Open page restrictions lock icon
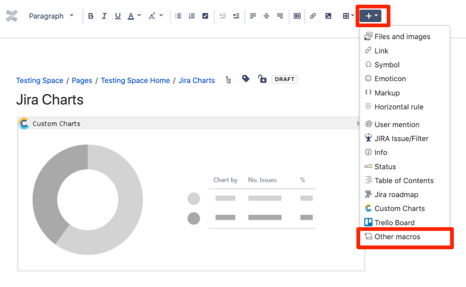Screen dimensions: 466x287 click(x=262, y=79)
